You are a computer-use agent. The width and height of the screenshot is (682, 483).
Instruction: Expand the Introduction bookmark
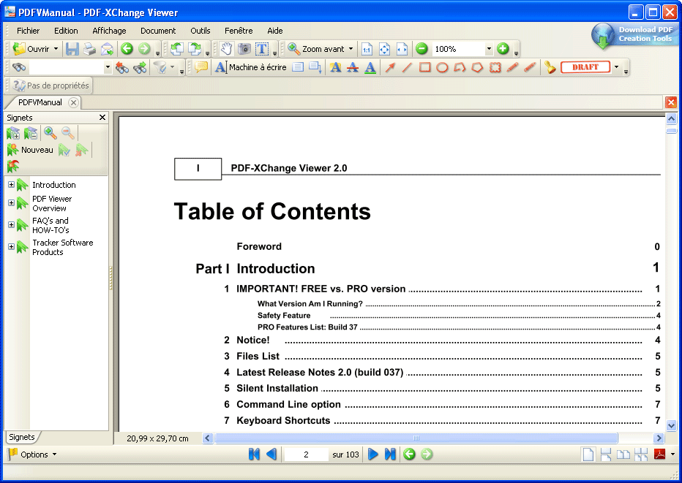[11, 185]
